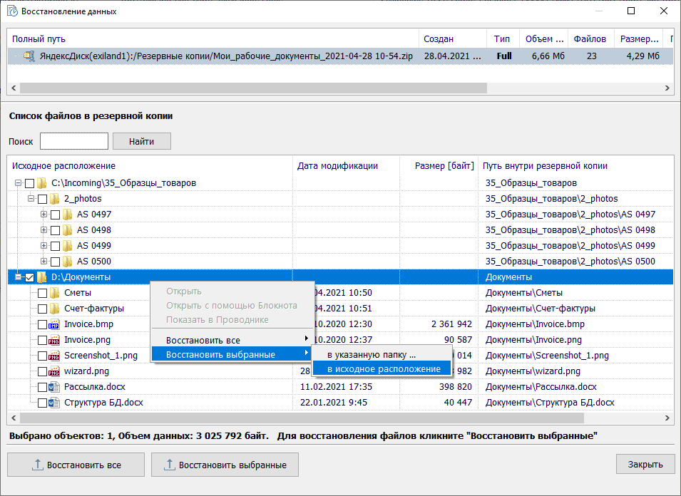Click the Yandex Disk backup archive icon
Screen dimensions: 681x496
(29, 56)
